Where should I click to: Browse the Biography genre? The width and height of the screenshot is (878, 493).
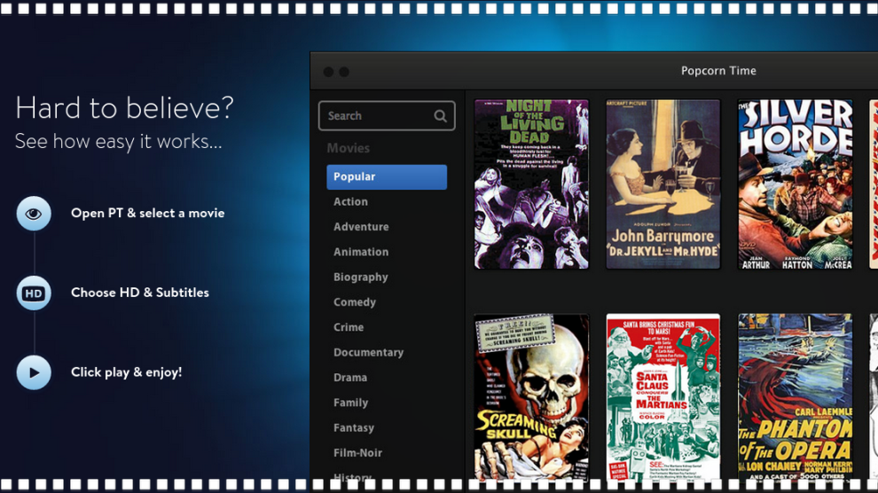click(x=361, y=277)
